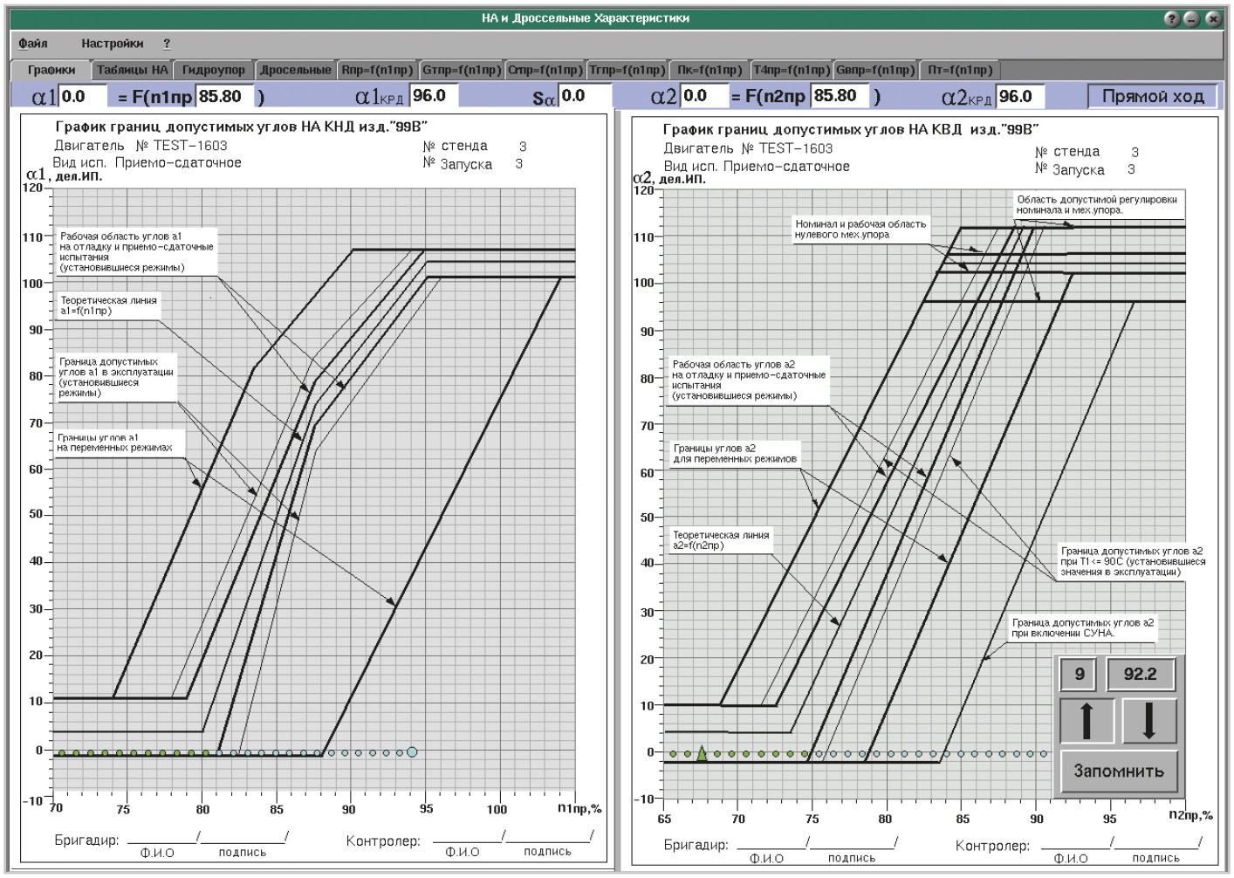The width and height of the screenshot is (1234, 878).
Task: Switch to the Графики tab
Action: coord(51,70)
